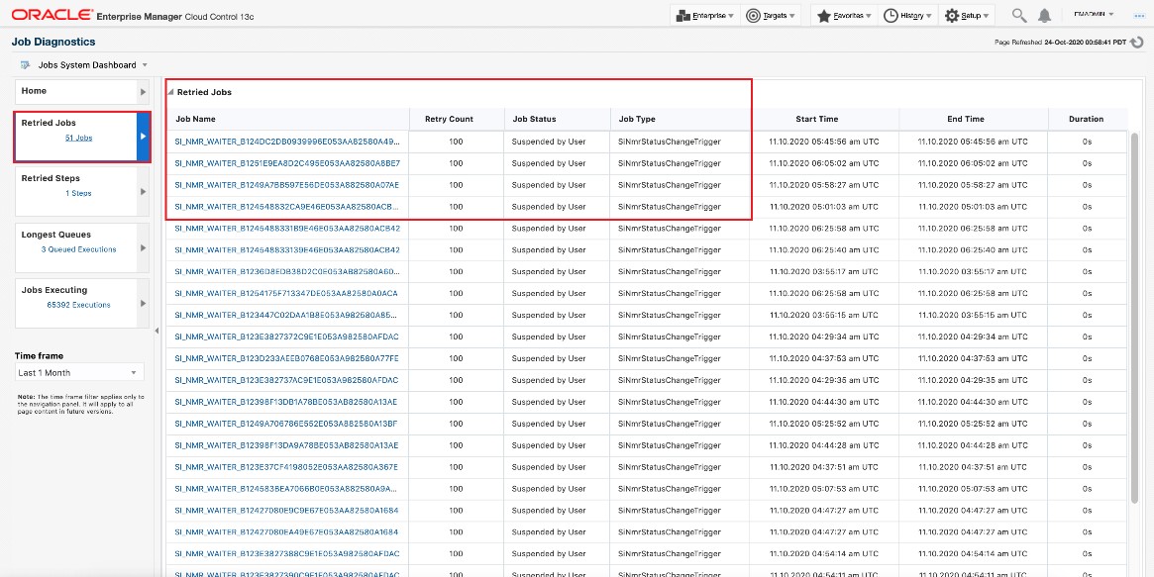Click the blue arrow on Retried Jobs tile
This screenshot has width=1154, height=577.
click(x=144, y=137)
